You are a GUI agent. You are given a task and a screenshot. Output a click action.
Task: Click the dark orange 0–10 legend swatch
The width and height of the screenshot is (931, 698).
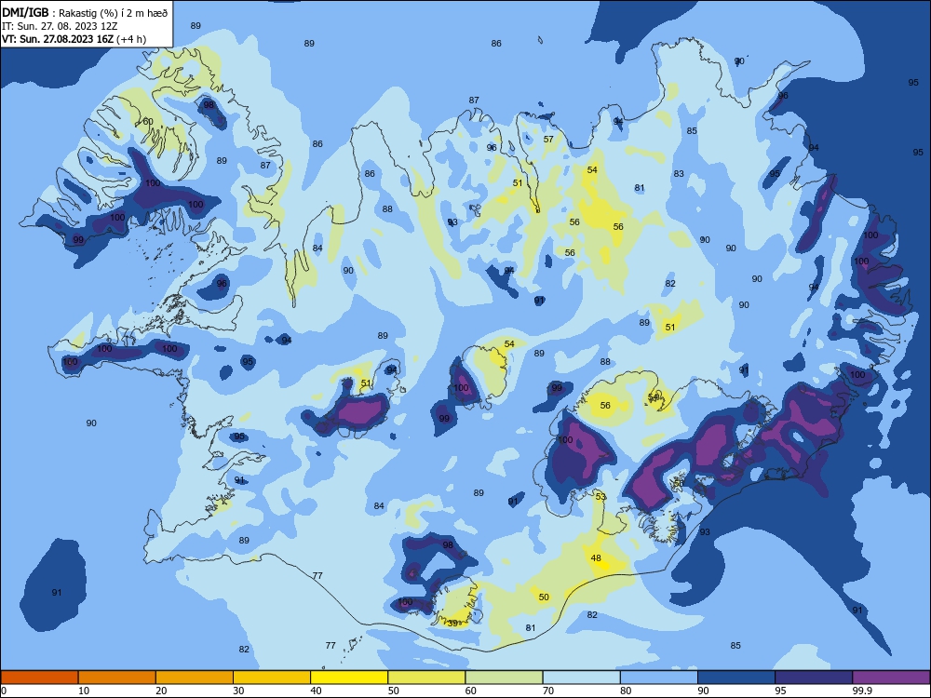tap(39, 678)
